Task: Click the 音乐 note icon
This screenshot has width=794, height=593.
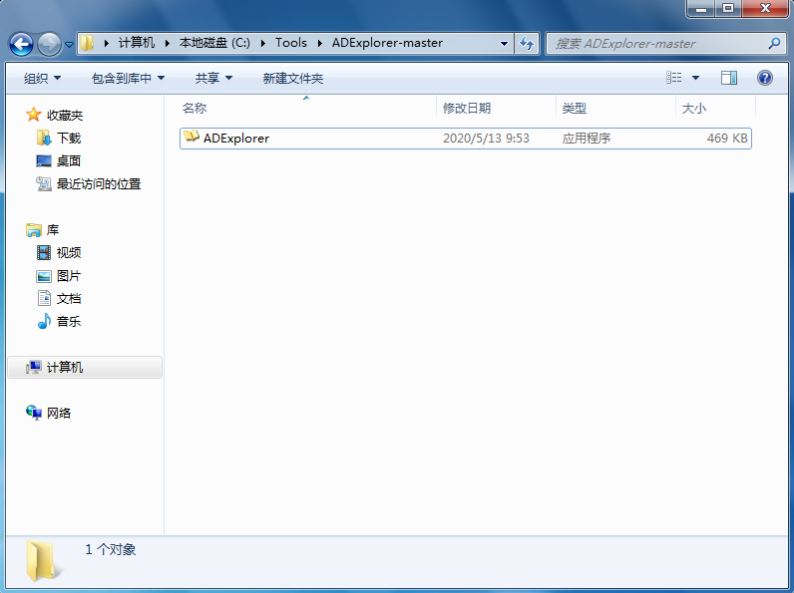Action: 44,321
